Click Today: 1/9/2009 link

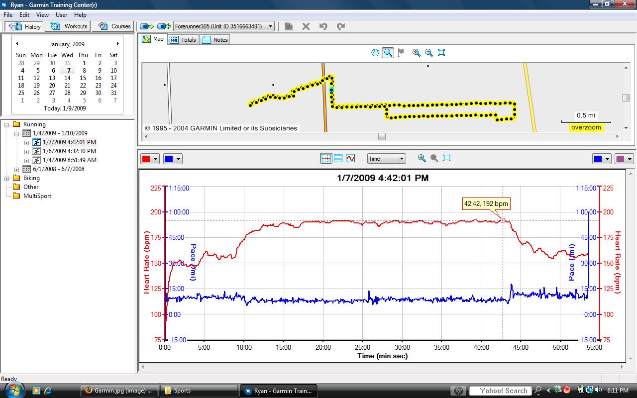point(65,108)
